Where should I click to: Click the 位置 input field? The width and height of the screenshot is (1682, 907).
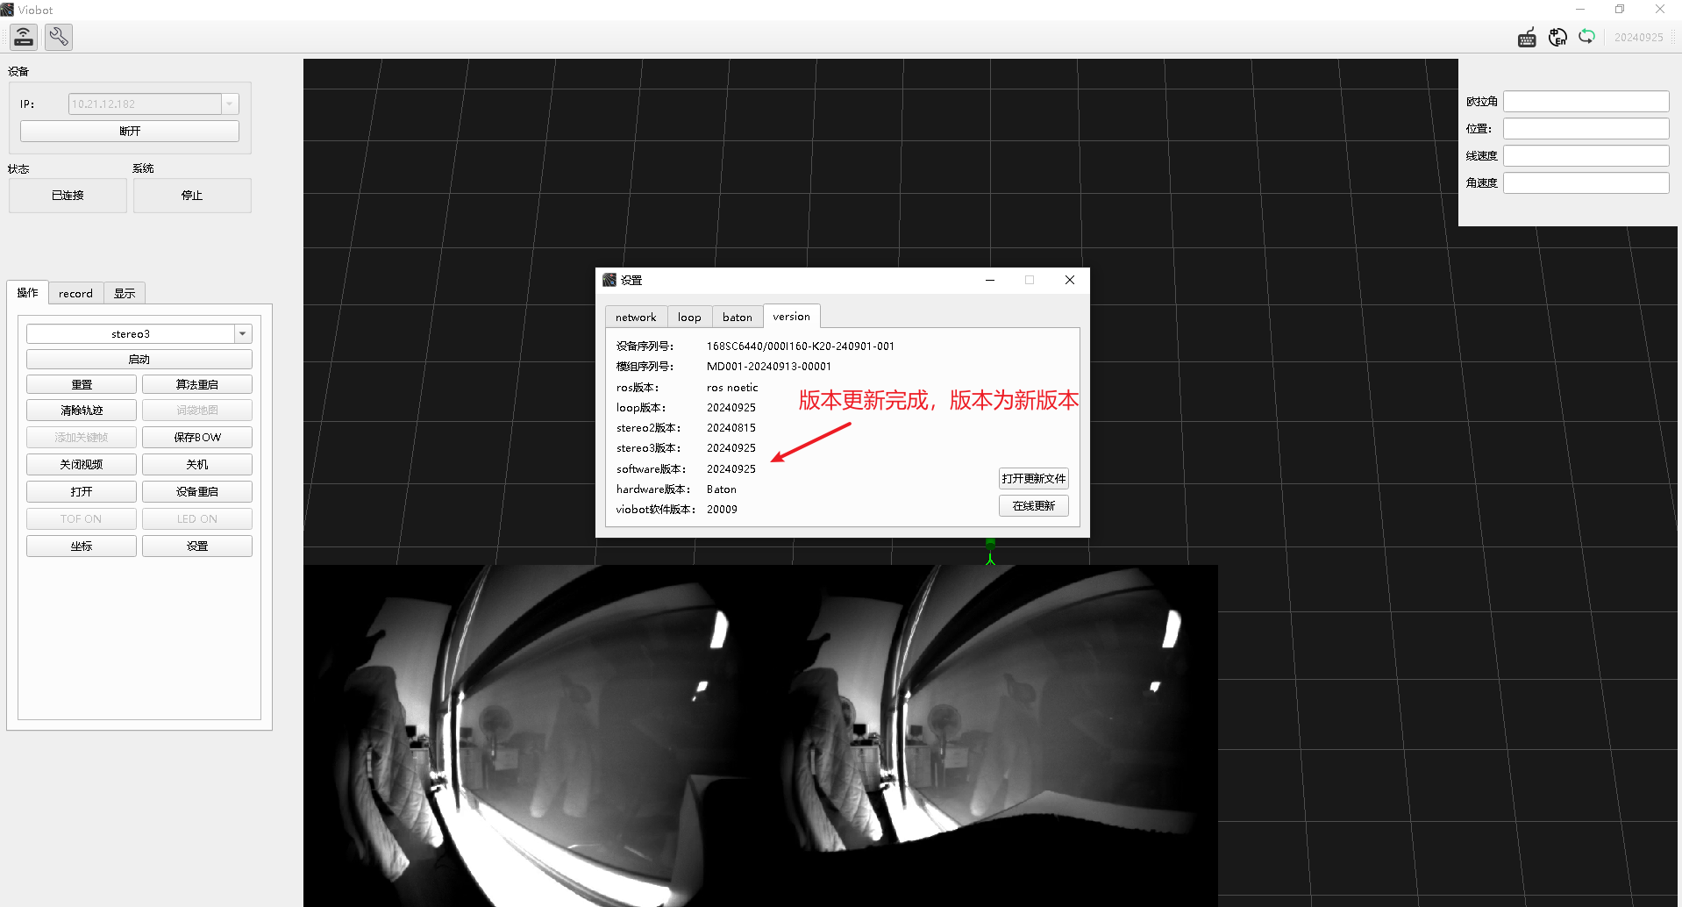1586,129
